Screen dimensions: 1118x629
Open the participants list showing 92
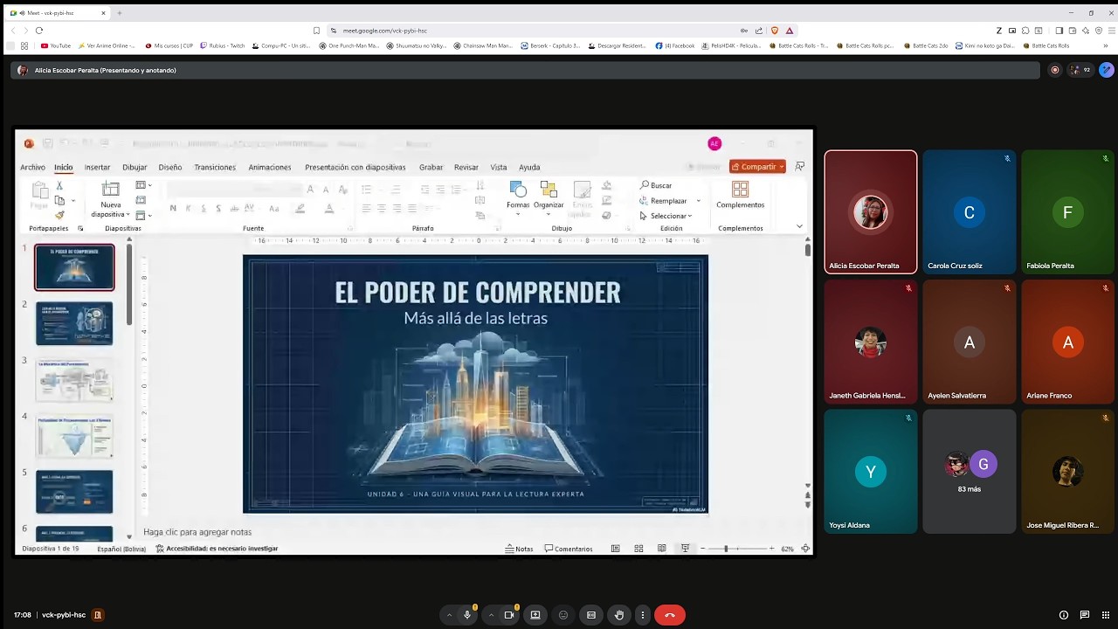(x=1080, y=70)
